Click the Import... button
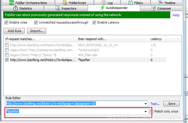 pyautogui.click(x=37, y=31)
